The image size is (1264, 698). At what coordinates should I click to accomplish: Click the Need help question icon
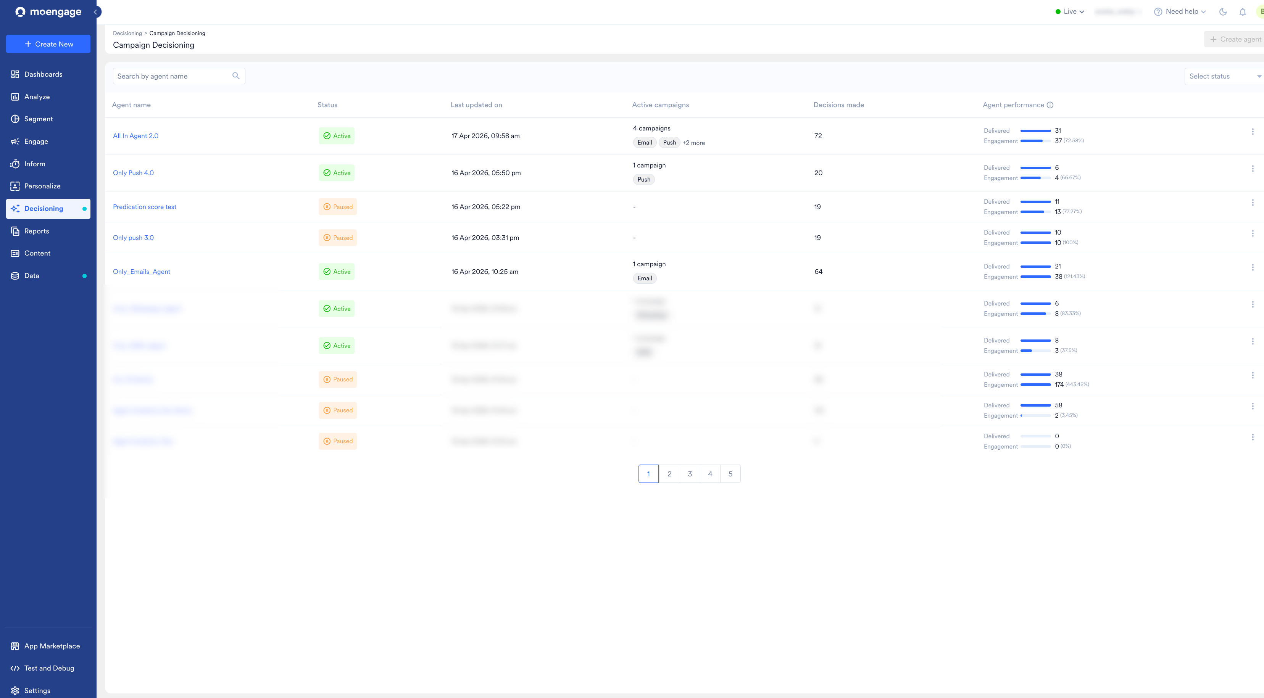tap(1158, 12)
